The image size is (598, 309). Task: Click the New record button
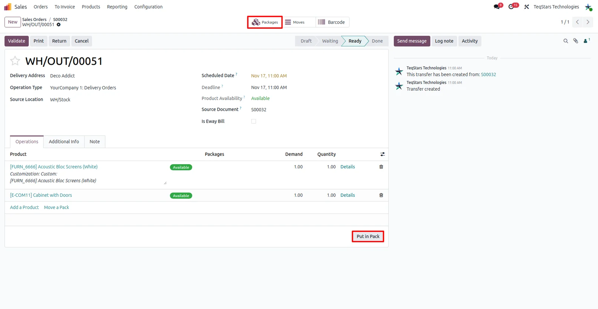point(13,22)
